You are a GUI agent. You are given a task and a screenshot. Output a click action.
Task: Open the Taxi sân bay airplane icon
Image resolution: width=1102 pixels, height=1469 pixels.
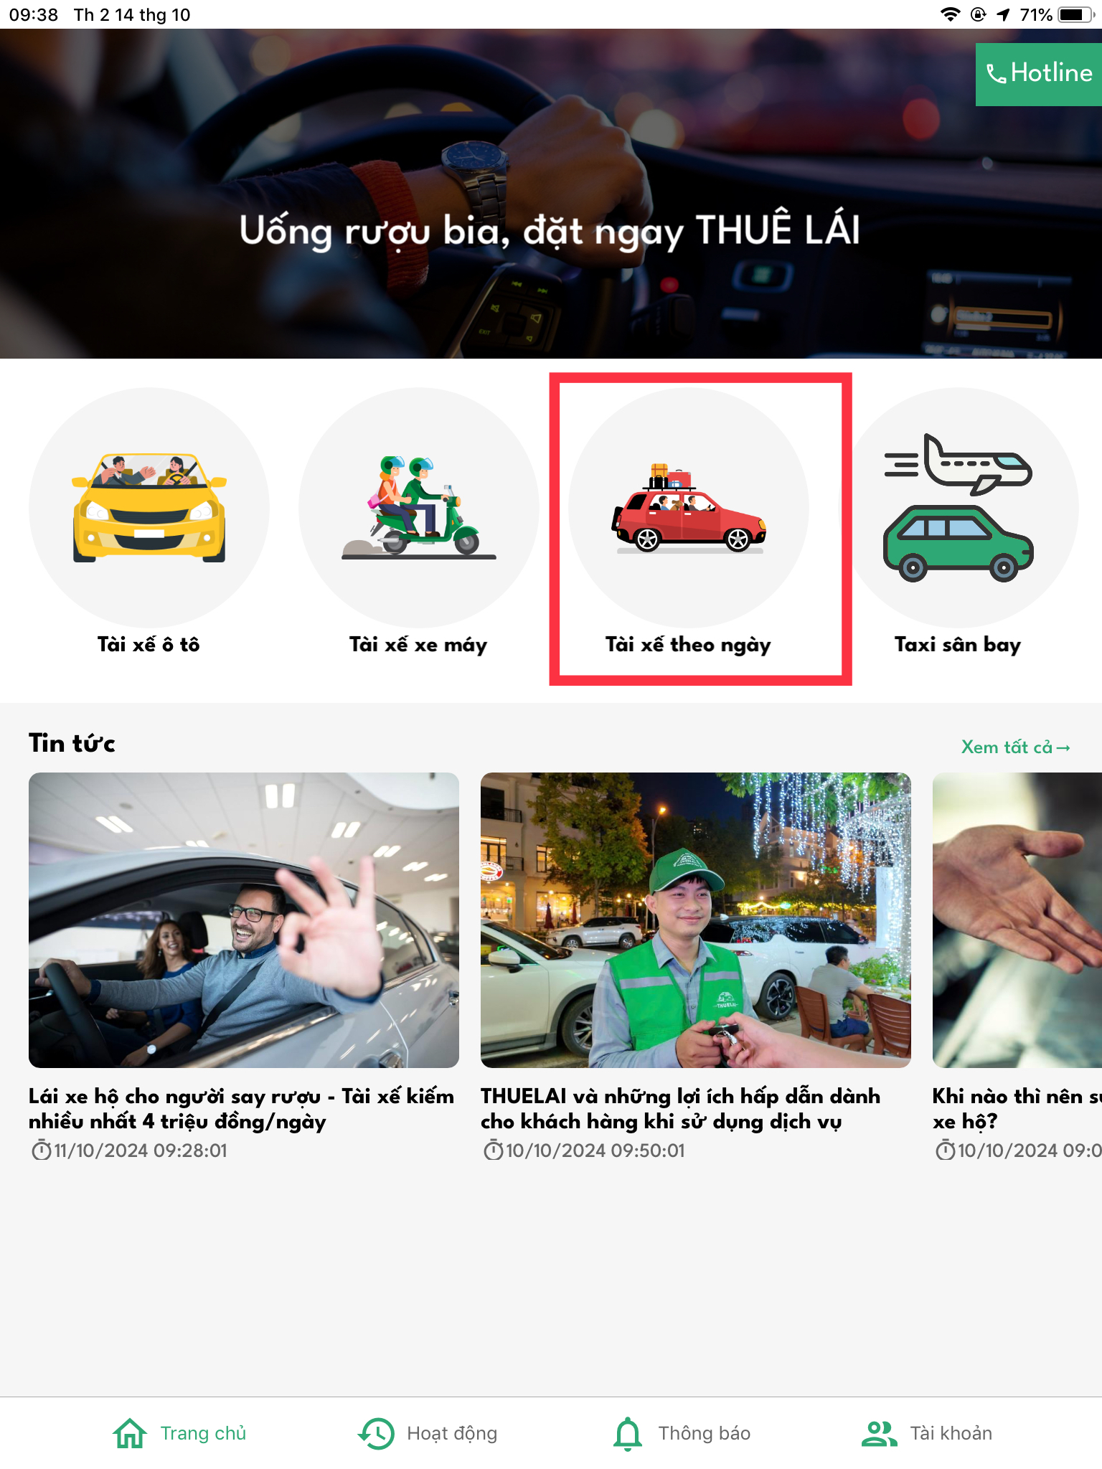coord(959,508)
